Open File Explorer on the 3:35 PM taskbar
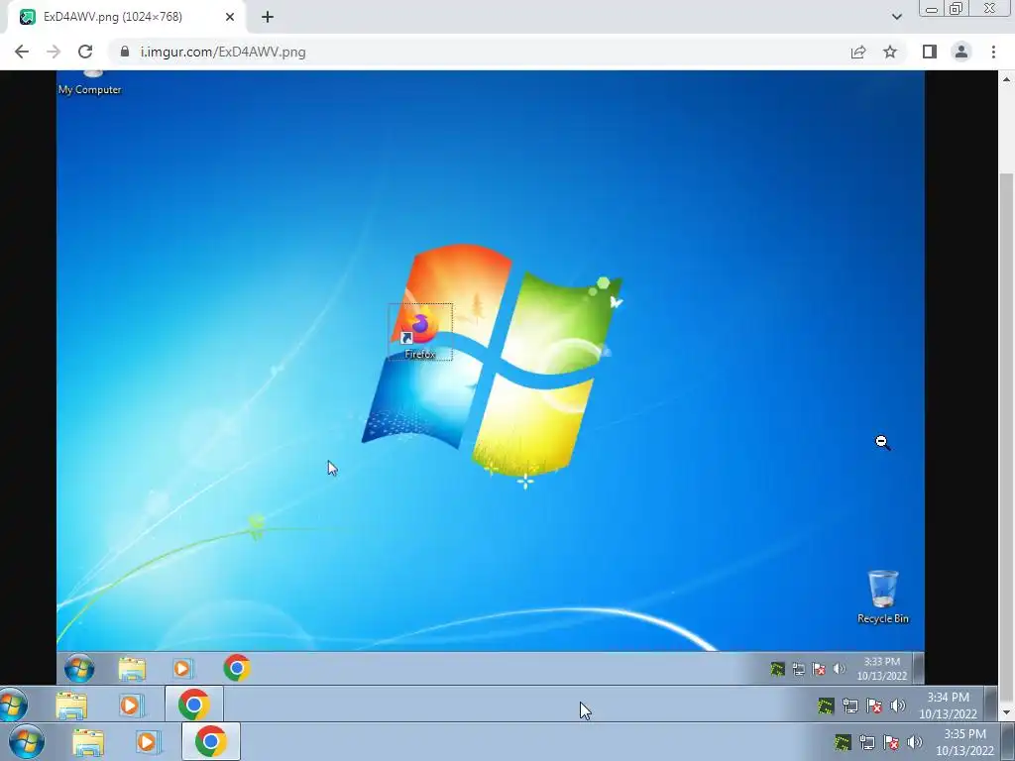1015x761 pixels. tap(88, 741)
